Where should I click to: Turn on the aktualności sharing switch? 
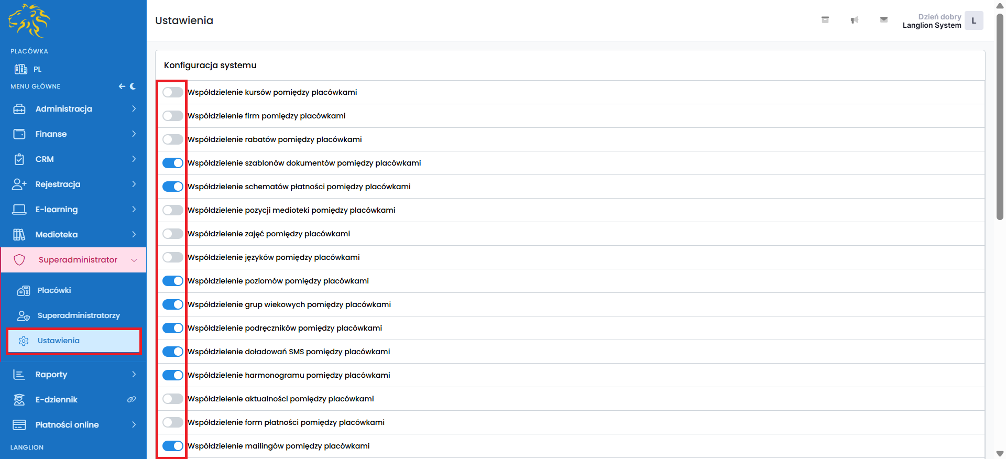(x=172, y=399)
